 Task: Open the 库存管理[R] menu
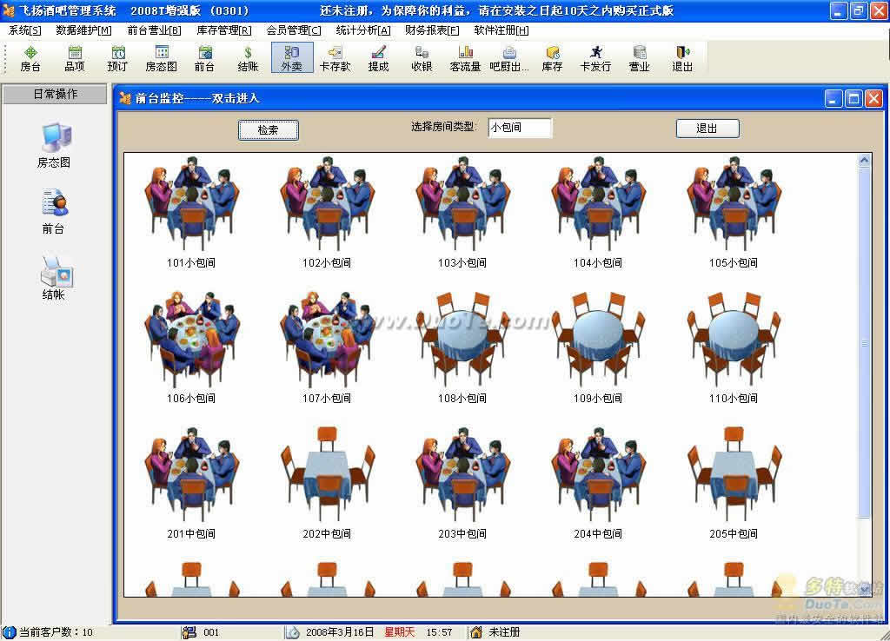(x=223, y=30)
